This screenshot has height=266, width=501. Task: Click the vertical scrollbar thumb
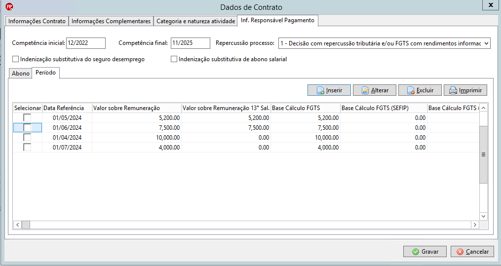(x=483, y=154)
